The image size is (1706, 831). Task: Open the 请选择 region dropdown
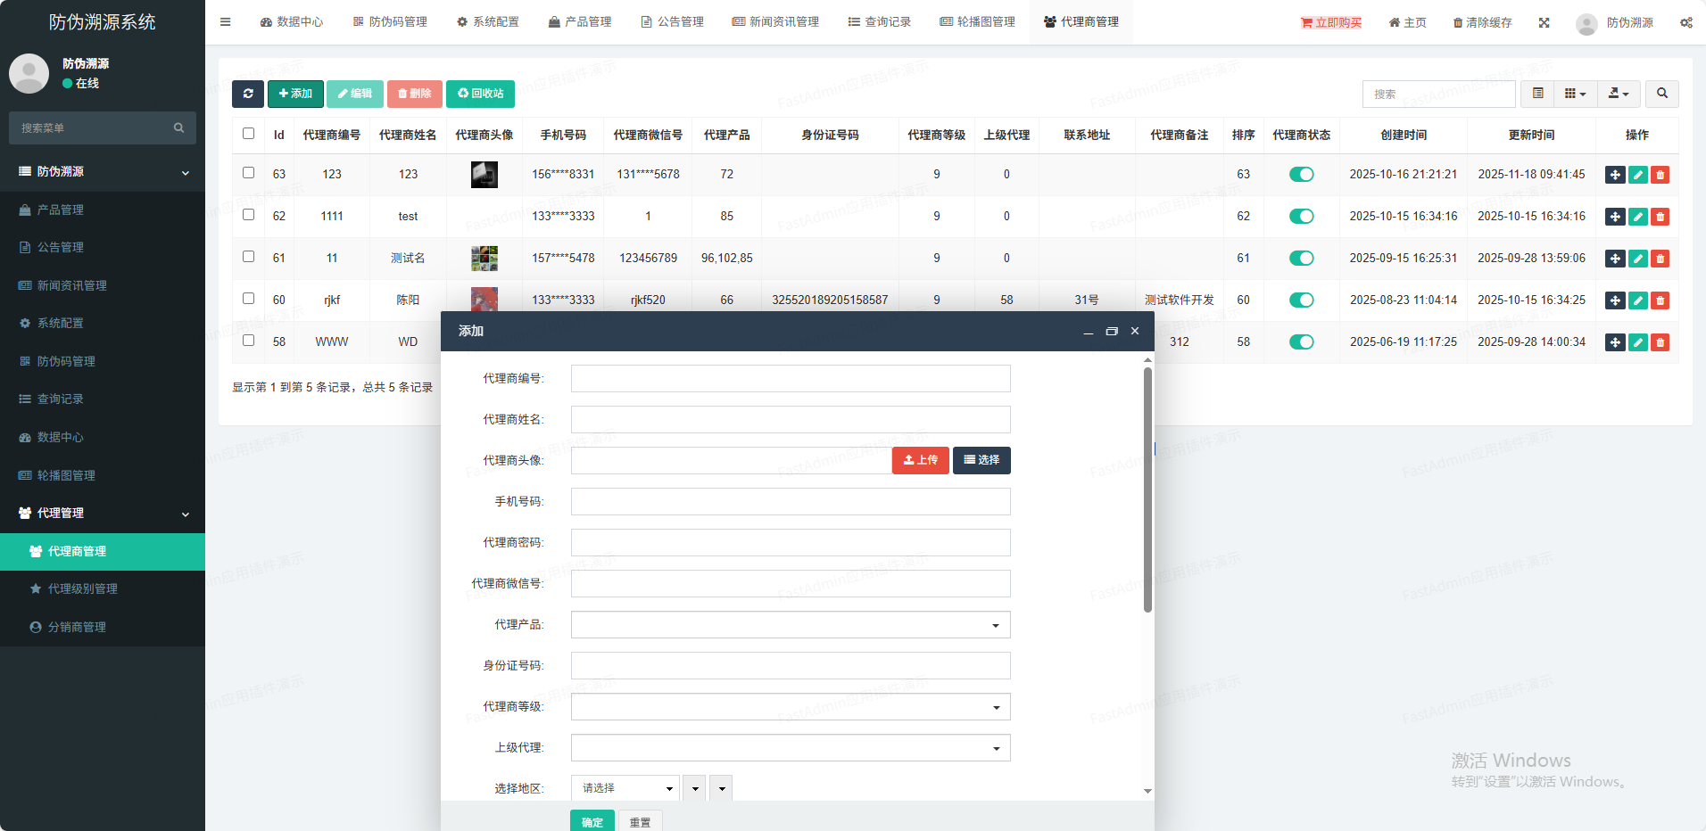click(625, 788)
